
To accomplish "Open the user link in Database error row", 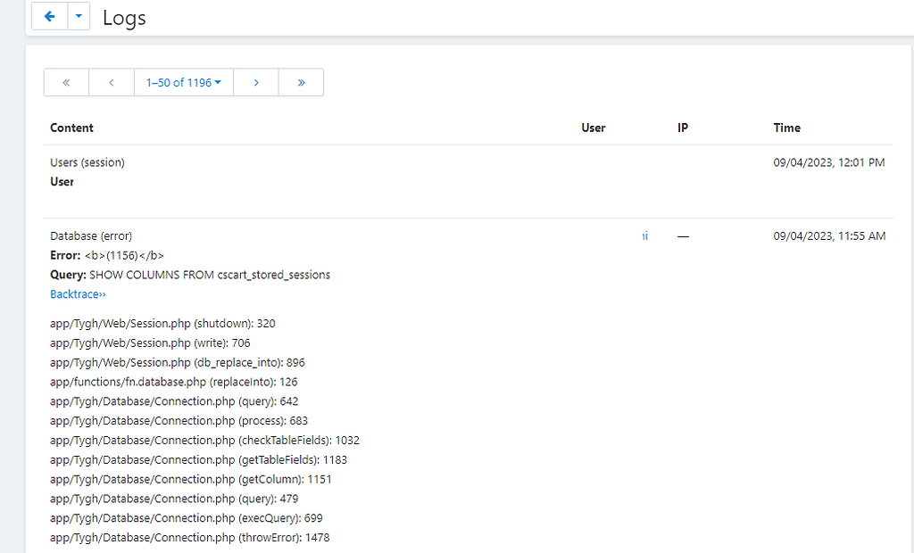I will [x=644, y=236].
